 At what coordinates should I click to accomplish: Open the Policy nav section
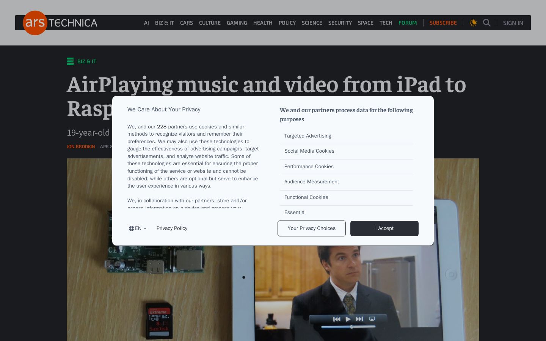(x=287, y=23)
